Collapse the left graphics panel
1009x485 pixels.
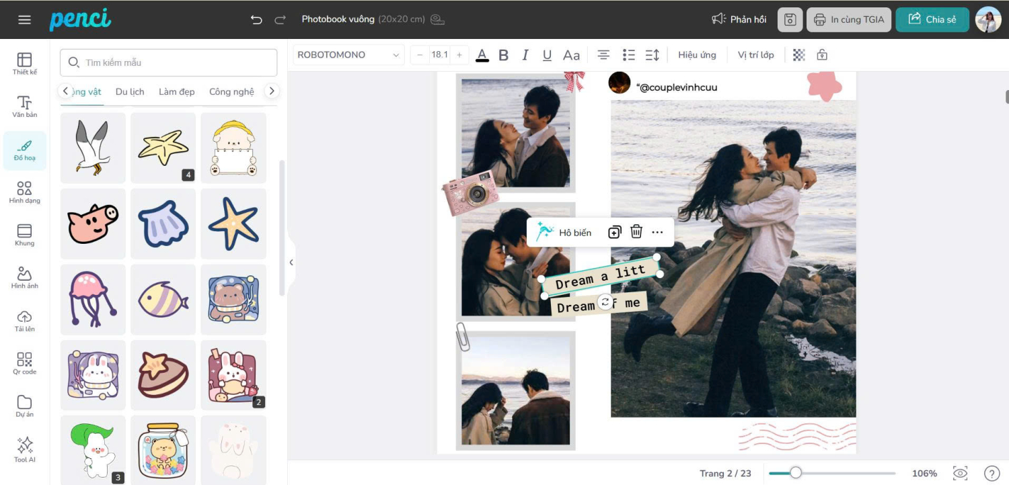tap(291, 263)
